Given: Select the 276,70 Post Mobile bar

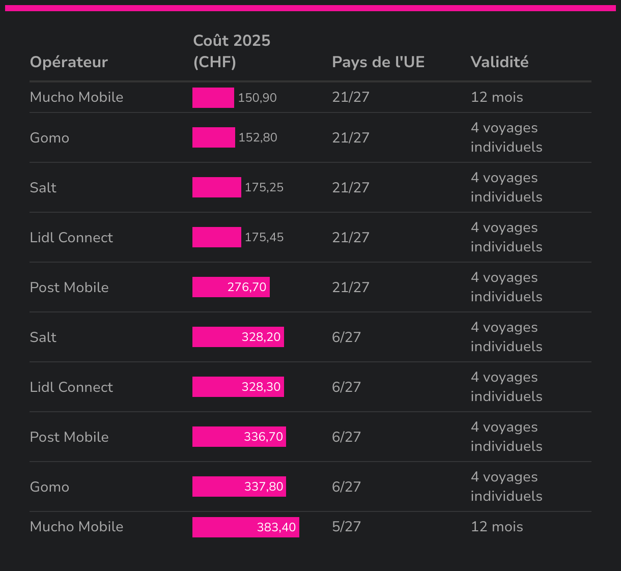Looking at the screenshot, I should (x=231, y=287).
